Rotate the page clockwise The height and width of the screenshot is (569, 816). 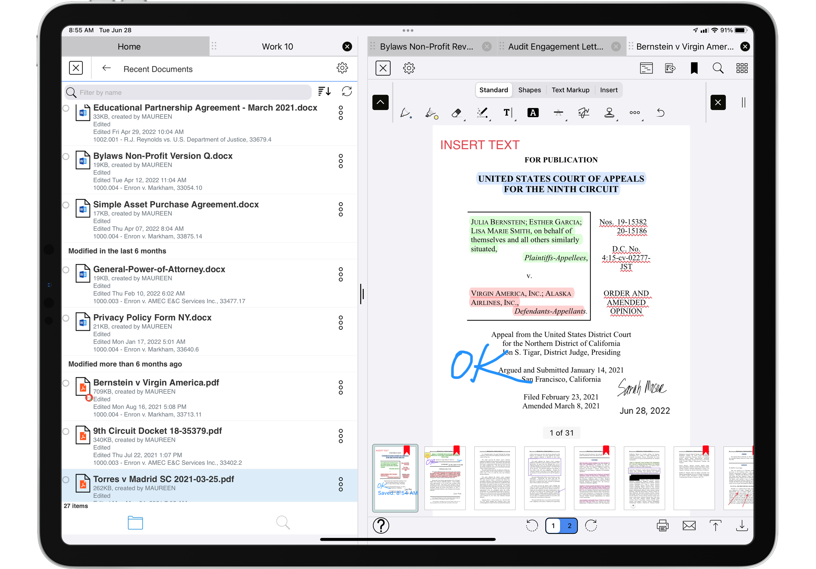point(591,526)
